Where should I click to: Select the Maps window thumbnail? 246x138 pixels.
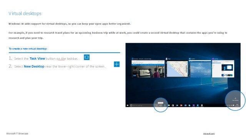click(x=177, y=69)
